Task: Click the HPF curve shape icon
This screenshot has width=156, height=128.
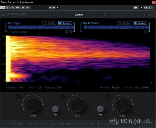Action: click(14, 124)
